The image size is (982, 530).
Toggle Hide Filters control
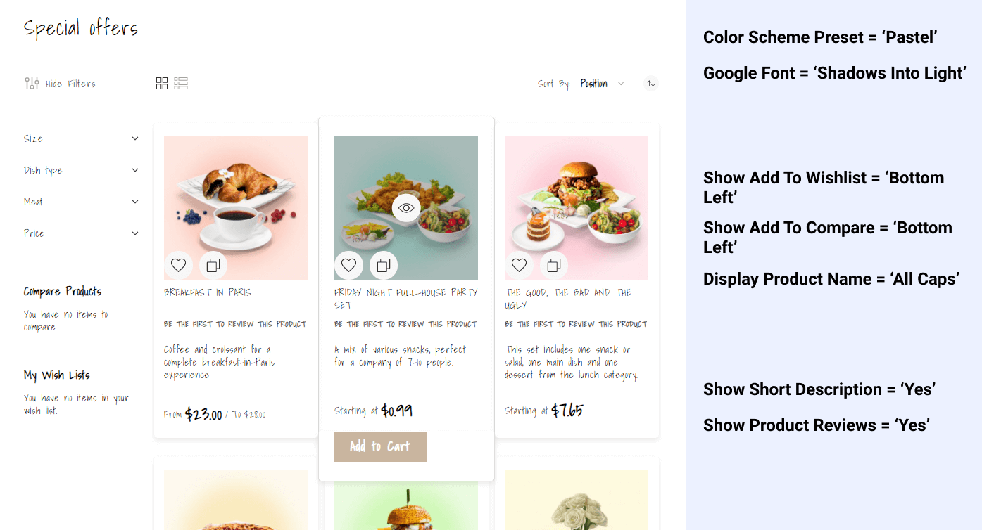[60, 84]
